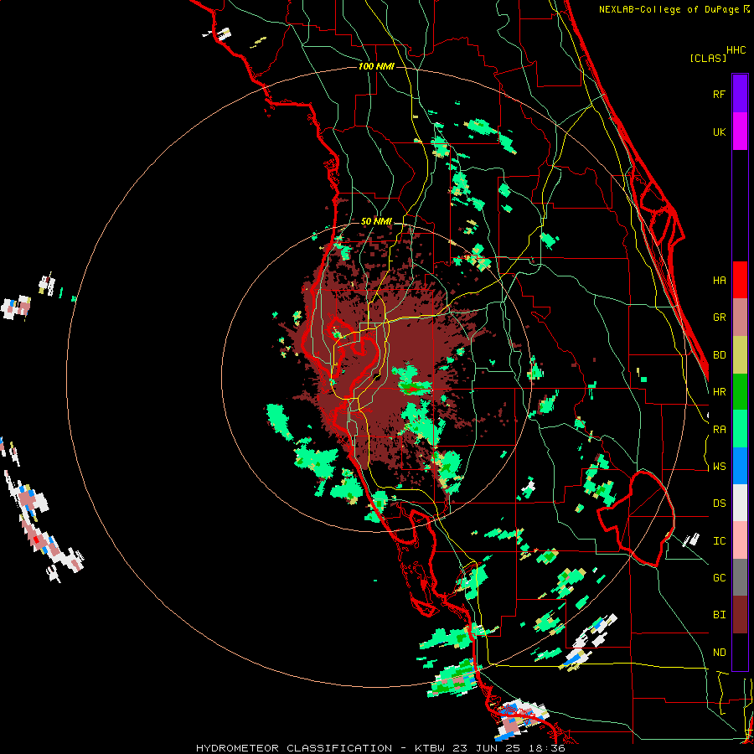Select the red HA legend swatch
The width and height of the screenshot is (754, 754).
[x=740, y=280]
